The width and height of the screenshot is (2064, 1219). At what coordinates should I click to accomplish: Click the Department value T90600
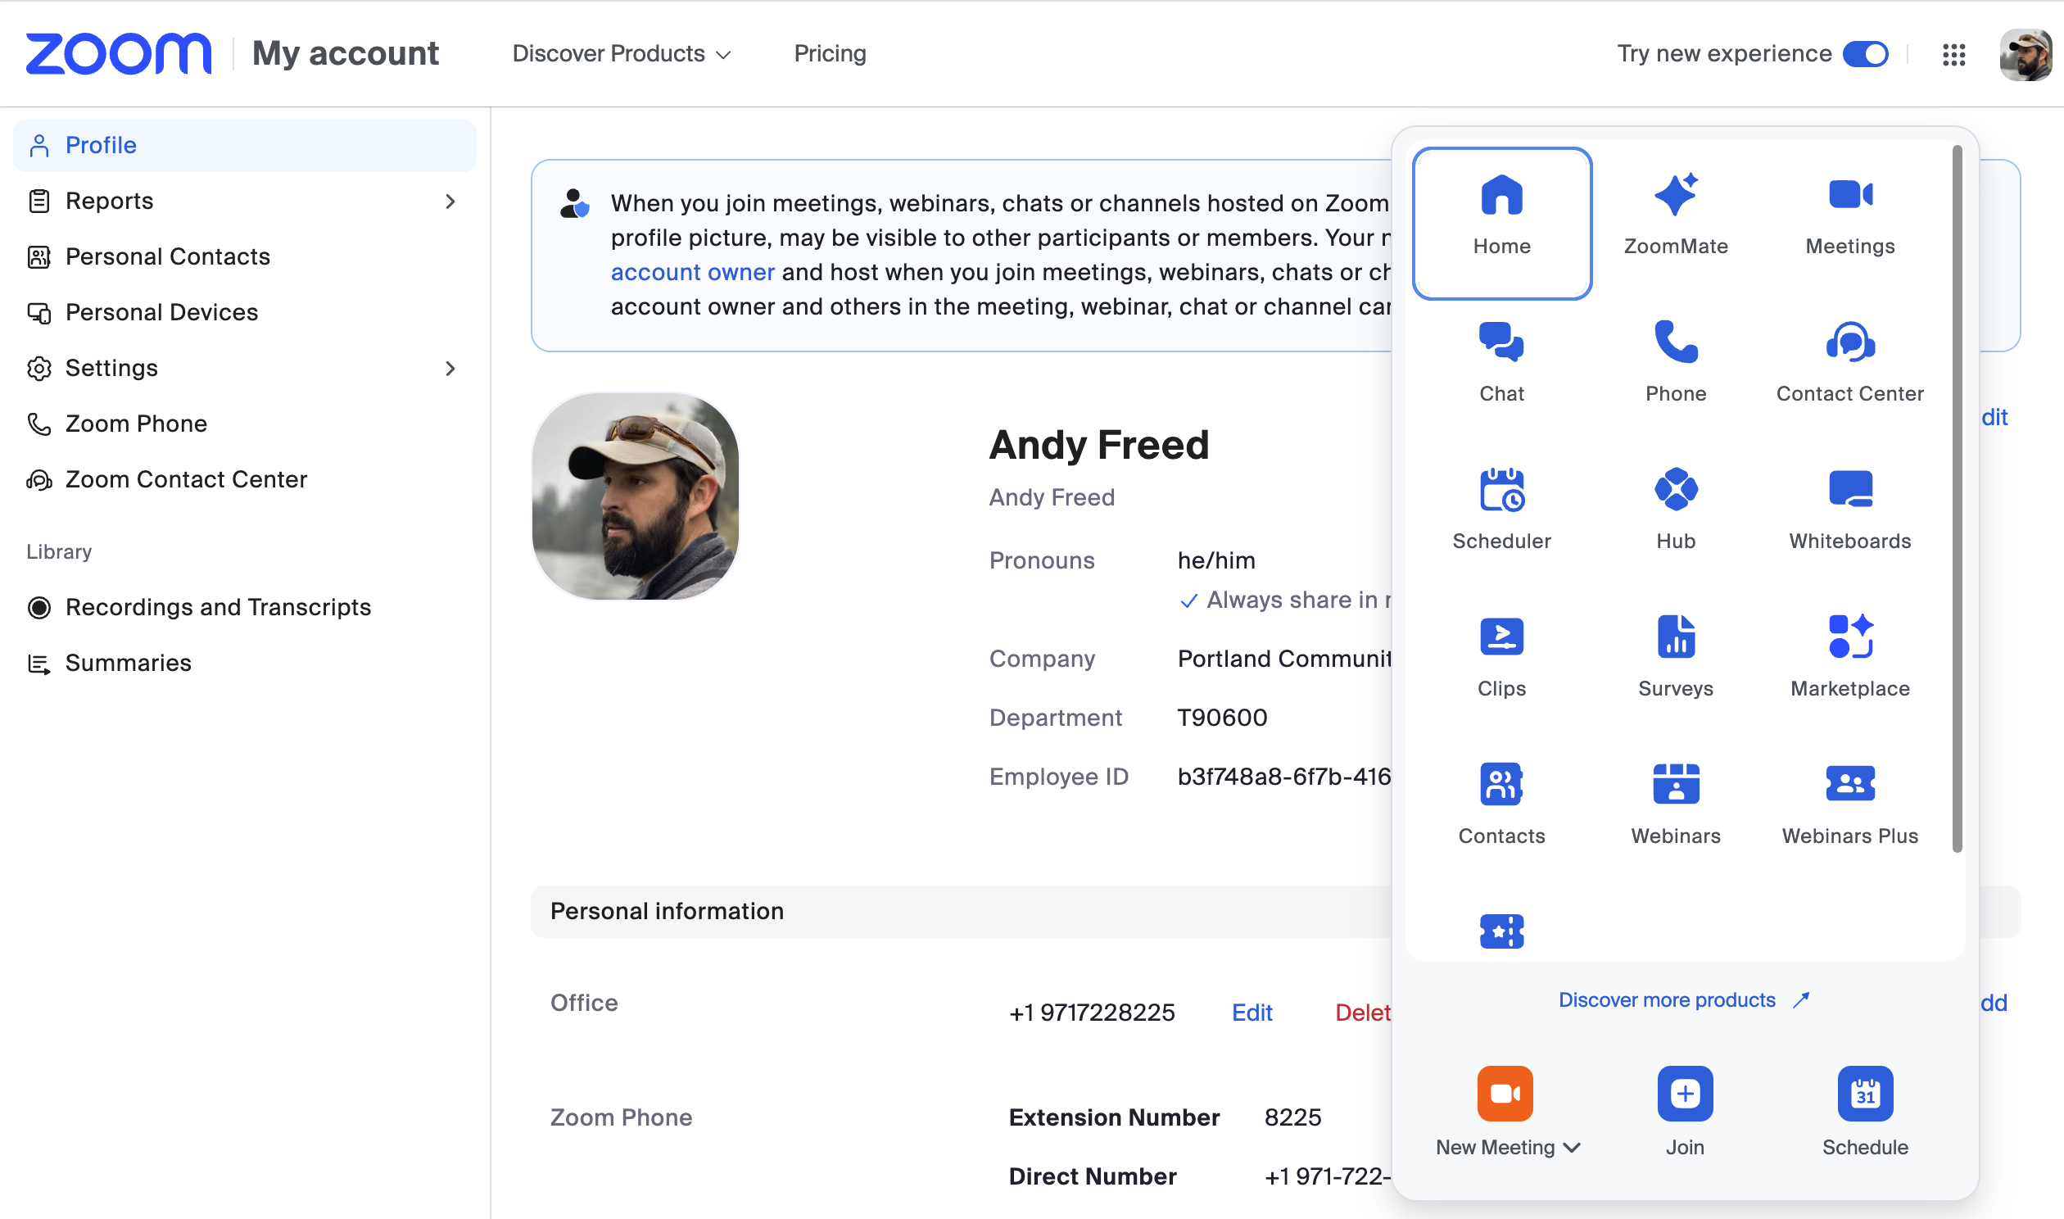point(1223,718)
